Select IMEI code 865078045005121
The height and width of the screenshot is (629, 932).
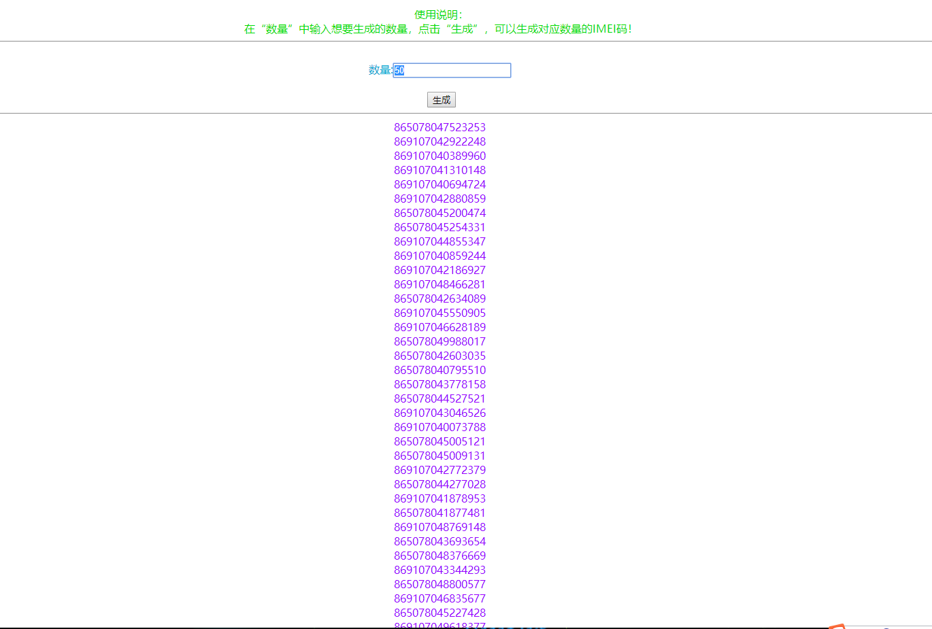point(439,441)
